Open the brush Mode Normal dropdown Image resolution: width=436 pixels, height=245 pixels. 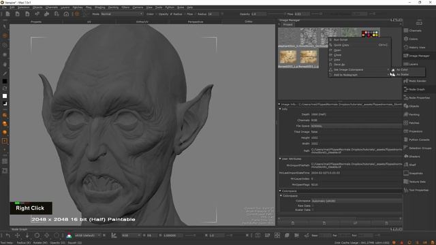[x=122, y=14]
